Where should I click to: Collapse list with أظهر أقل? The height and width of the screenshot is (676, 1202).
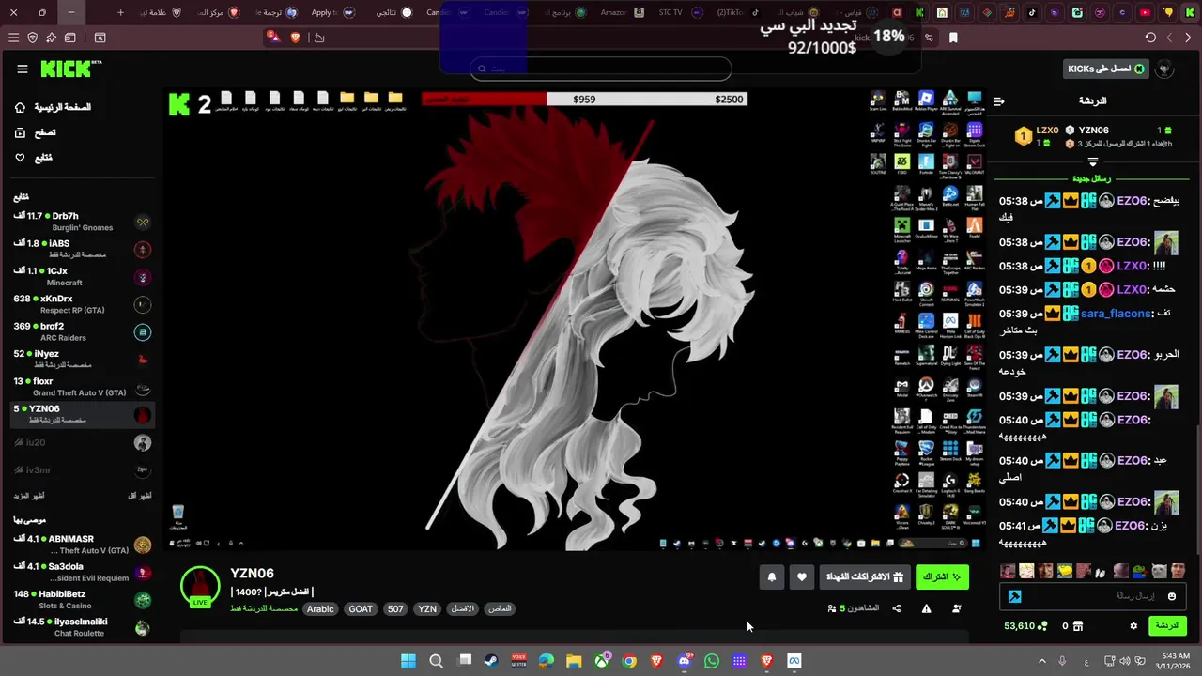pyautogui.click(x=139, y=495)
